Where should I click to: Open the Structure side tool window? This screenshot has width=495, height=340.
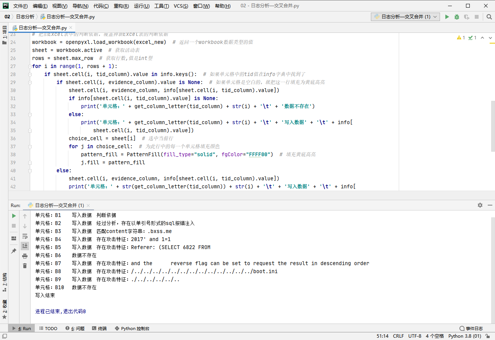[x=5, y=283]
